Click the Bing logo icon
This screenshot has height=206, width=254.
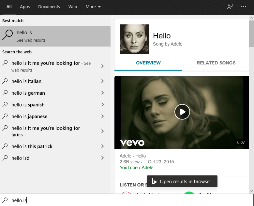click(154, 182)
